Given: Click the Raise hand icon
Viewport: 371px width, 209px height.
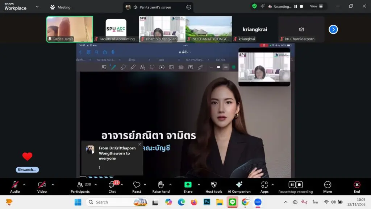Looking at the screenshot, I should click(161, 185).
